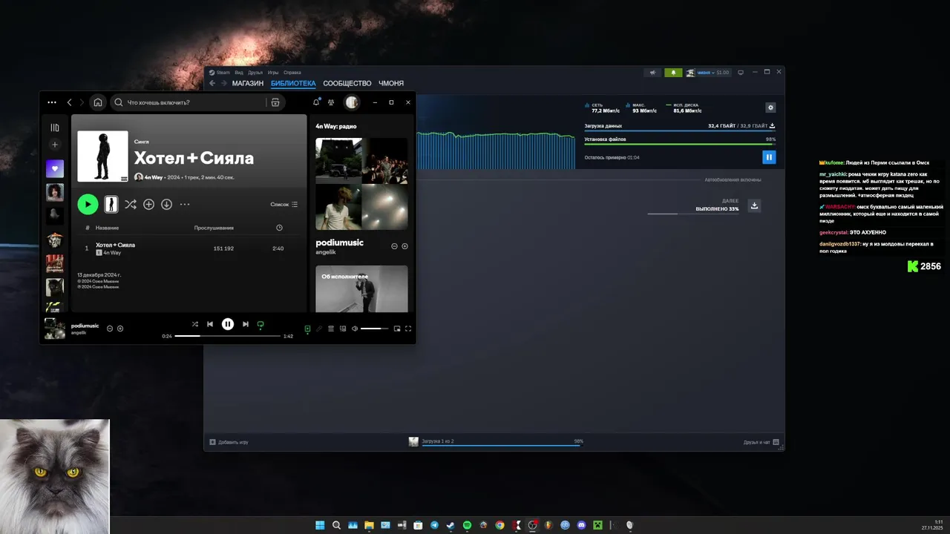This screenshot has height=534, width=950.
Task: Add now-playing podiumusic to library, bottom bar
Action: tap(120, 329)
